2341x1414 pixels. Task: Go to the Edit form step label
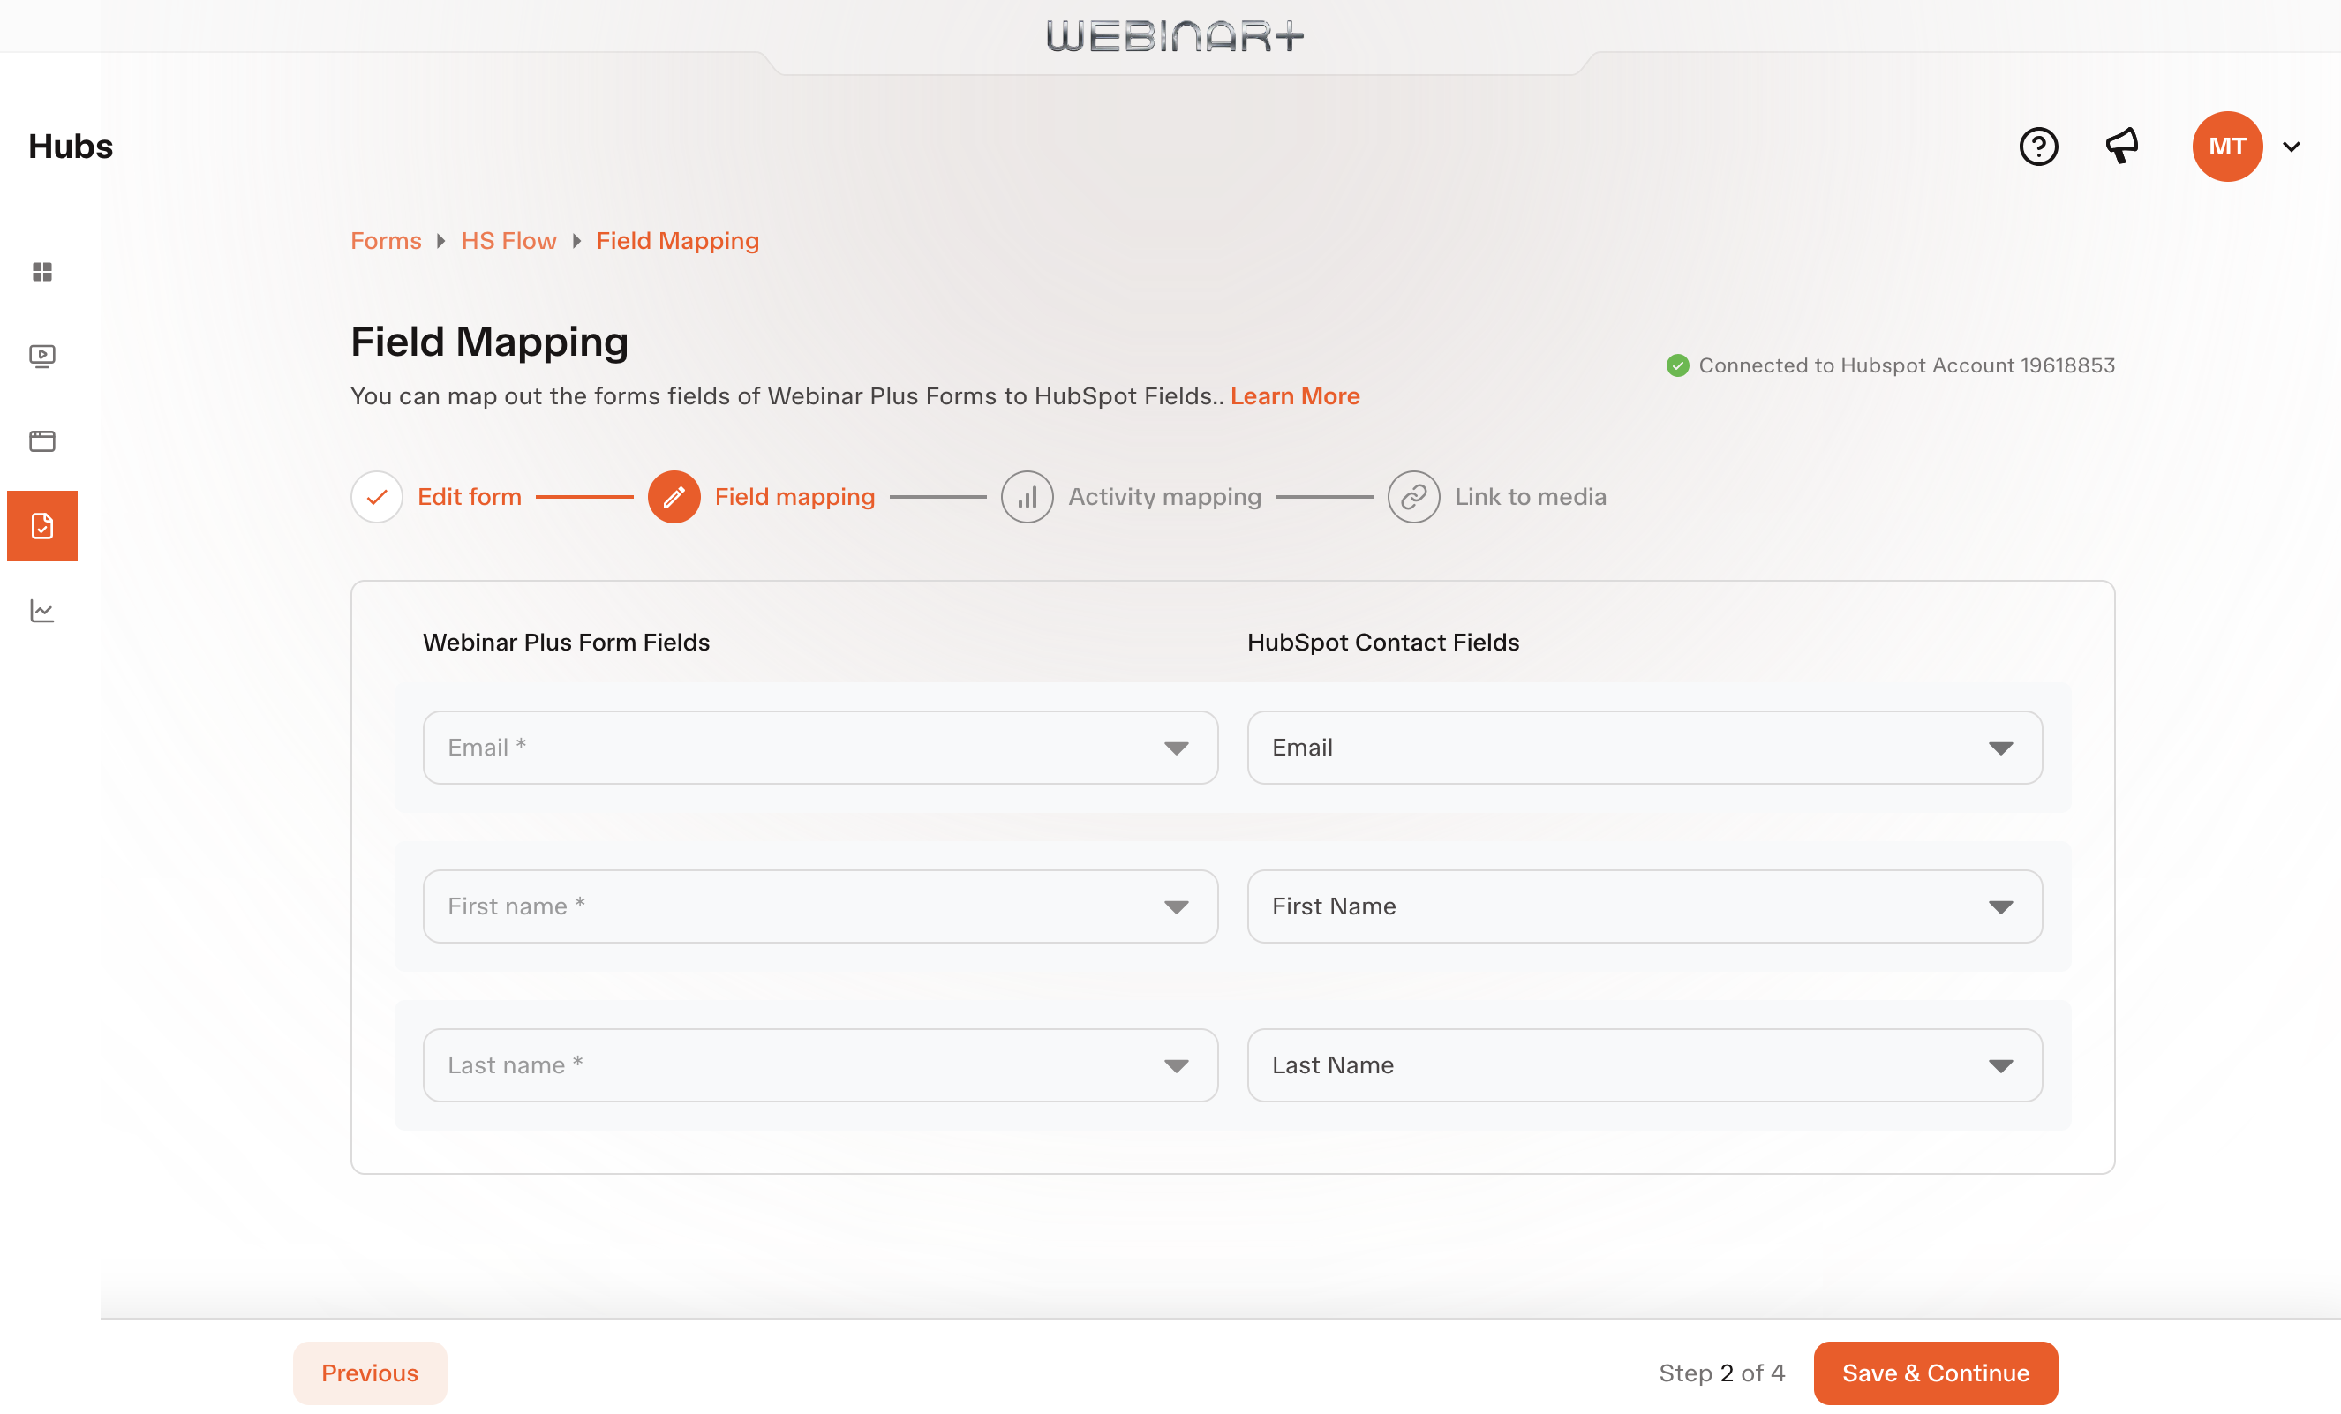(x=470, y=497)
